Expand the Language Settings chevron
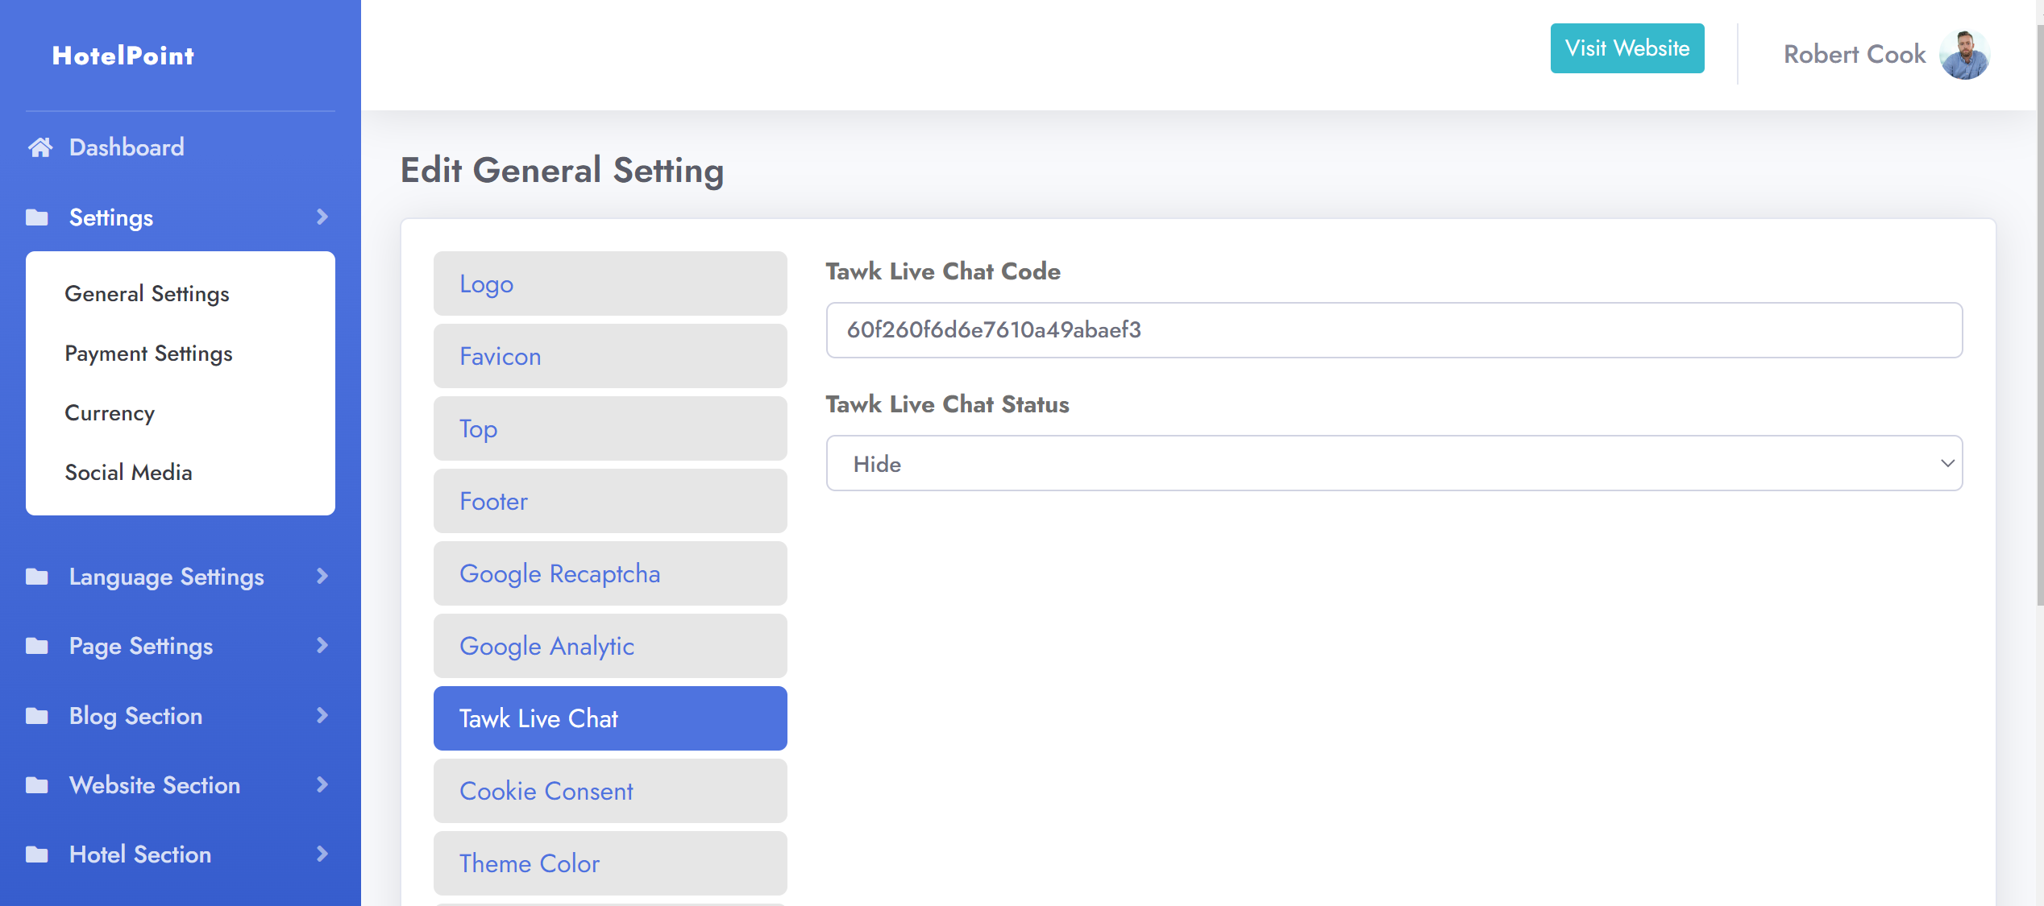2044x906 pixels. [x=322, y=577]
